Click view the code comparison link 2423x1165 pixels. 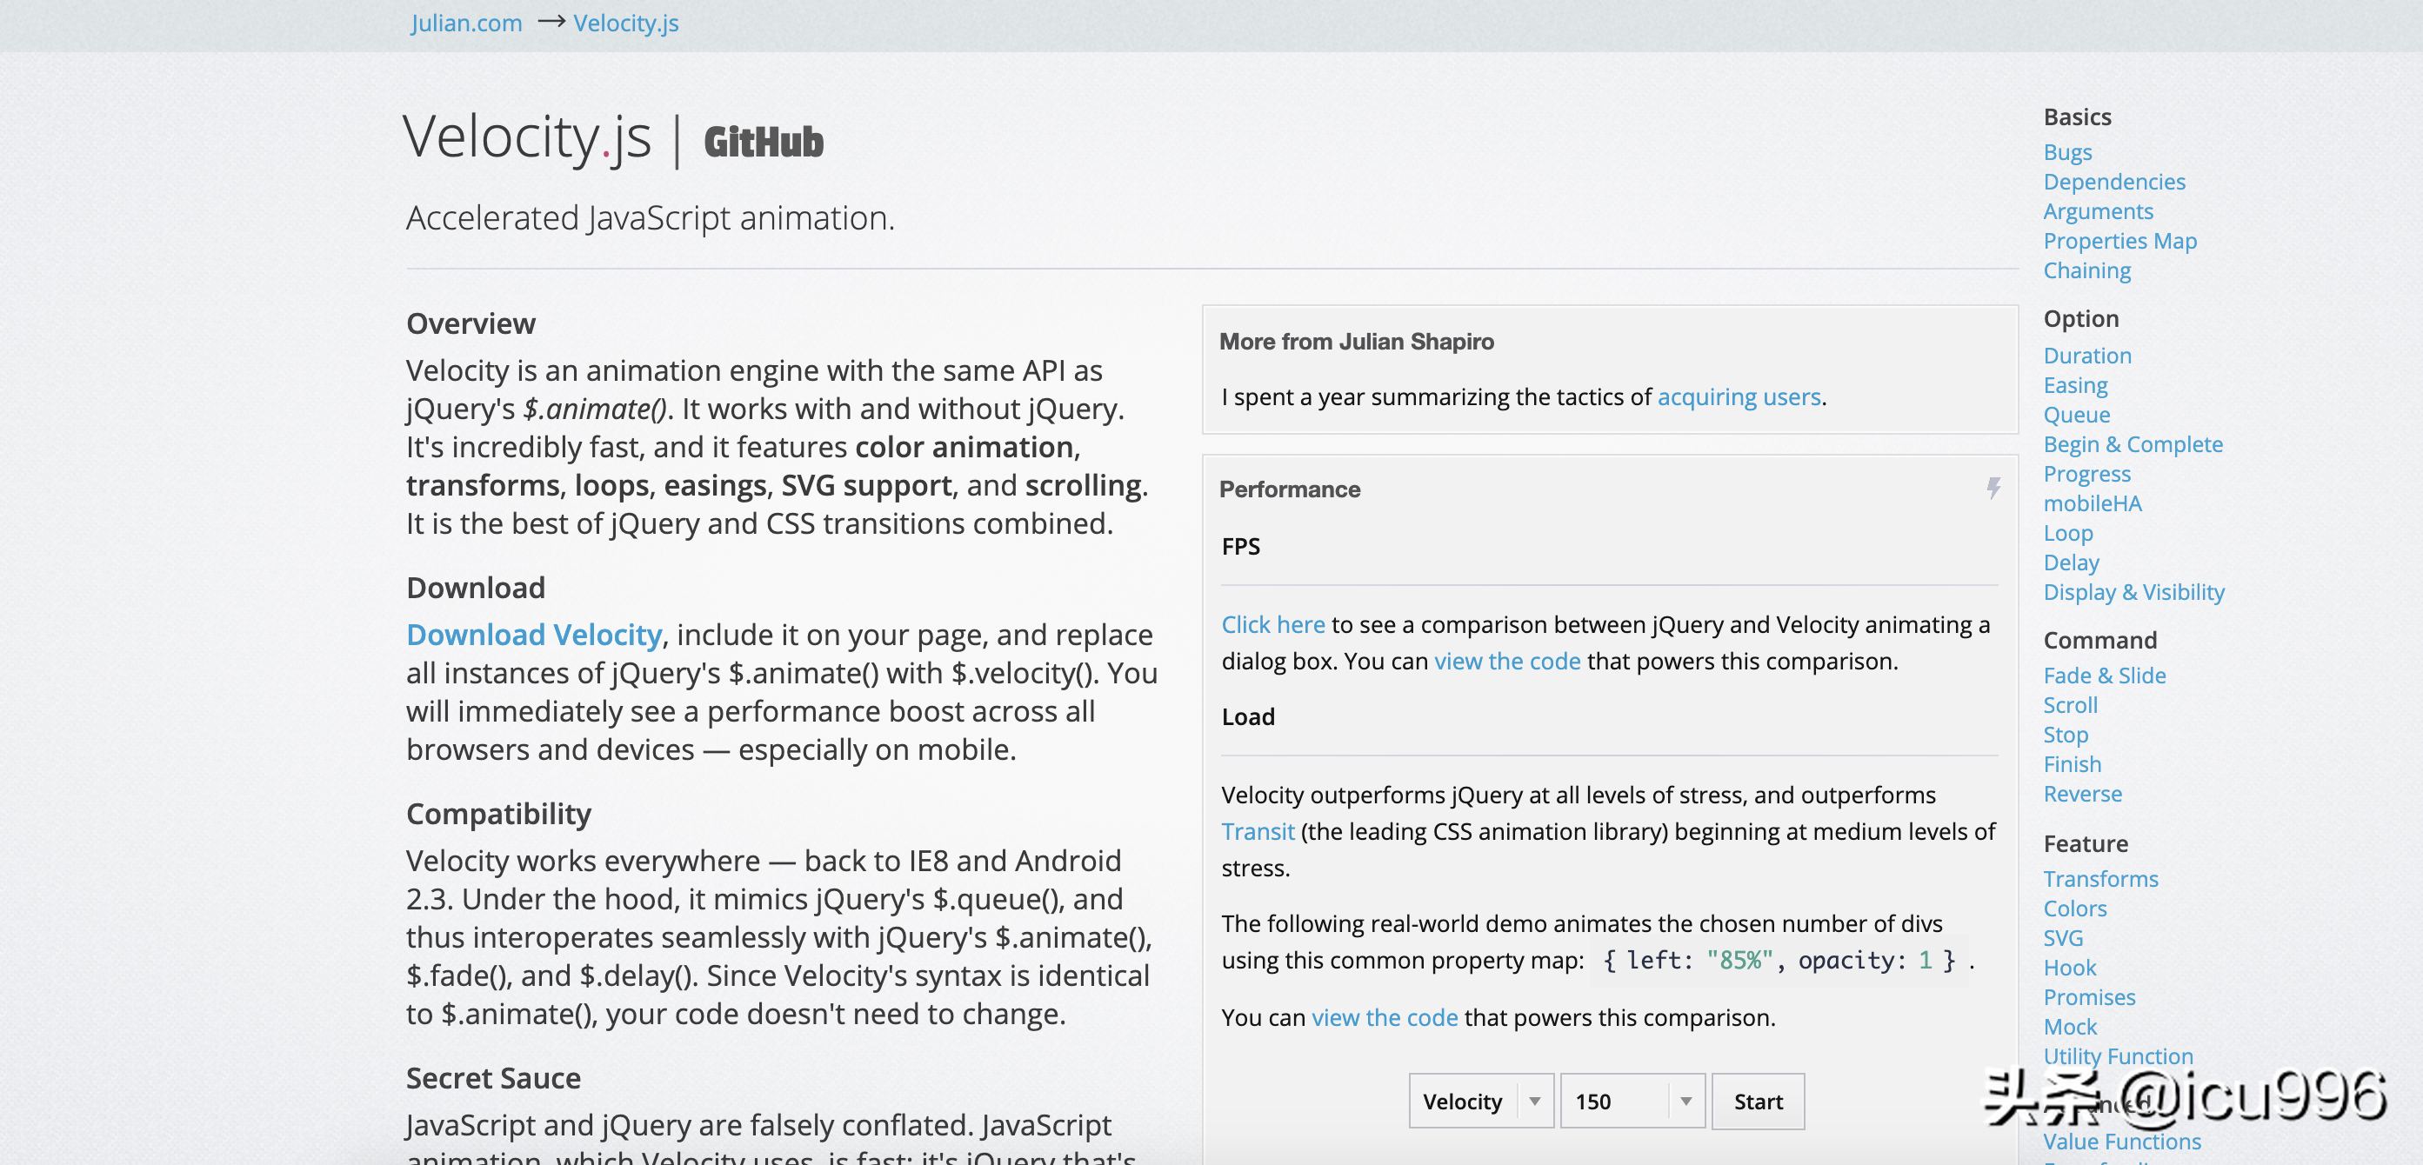point(1506,662)
